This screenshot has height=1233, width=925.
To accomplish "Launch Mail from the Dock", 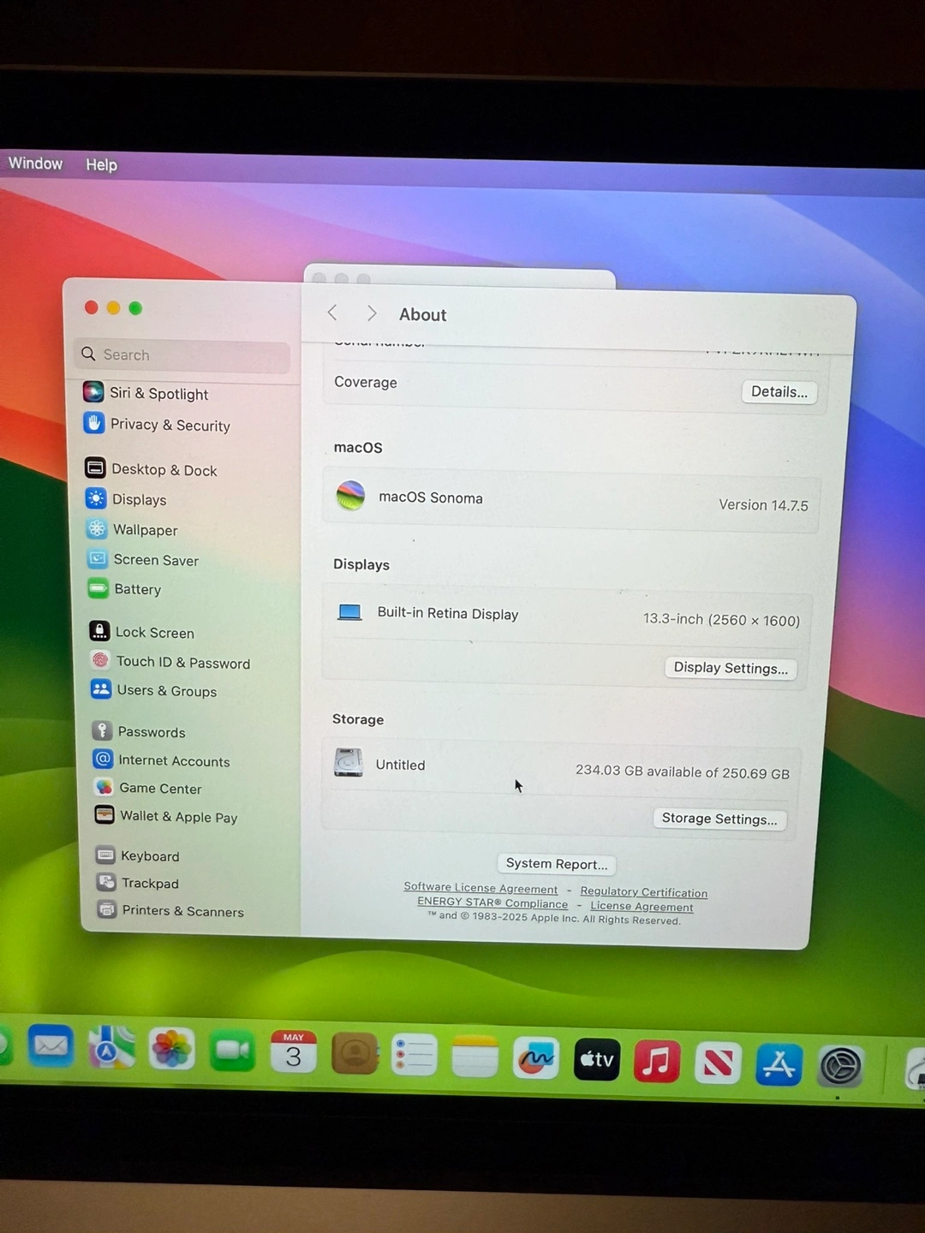I will pyautogui.click(x=51, y=1045).
